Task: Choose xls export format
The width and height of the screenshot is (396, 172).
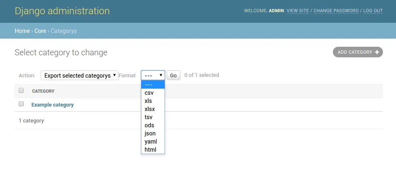Action: [153, 101]
